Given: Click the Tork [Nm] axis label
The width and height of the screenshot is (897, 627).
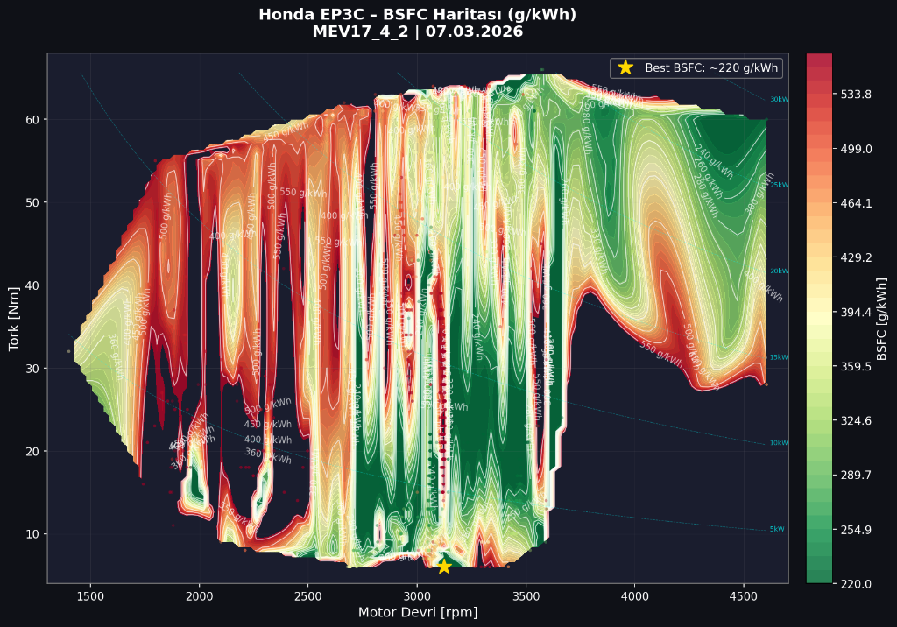Looking at the screenshot, I should [14, 318].
